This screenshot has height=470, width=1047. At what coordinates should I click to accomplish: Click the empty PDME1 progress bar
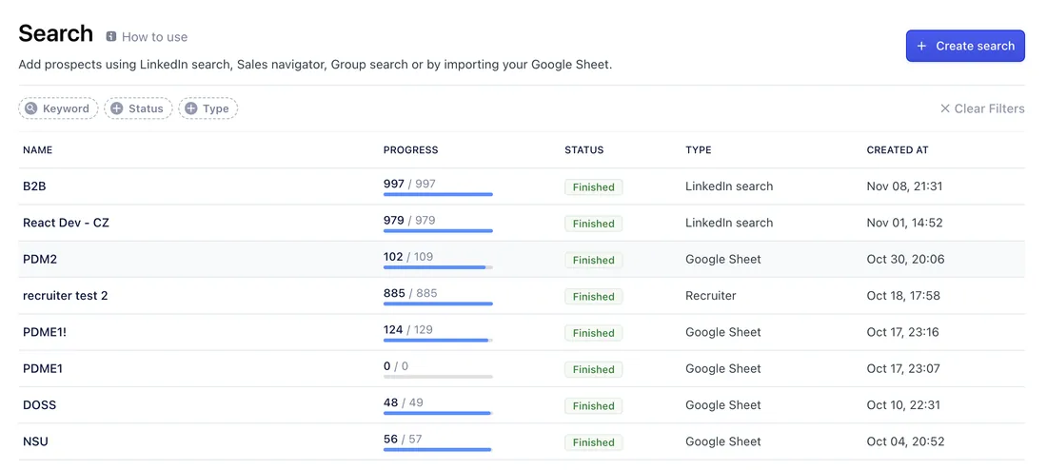click(438, 377)
